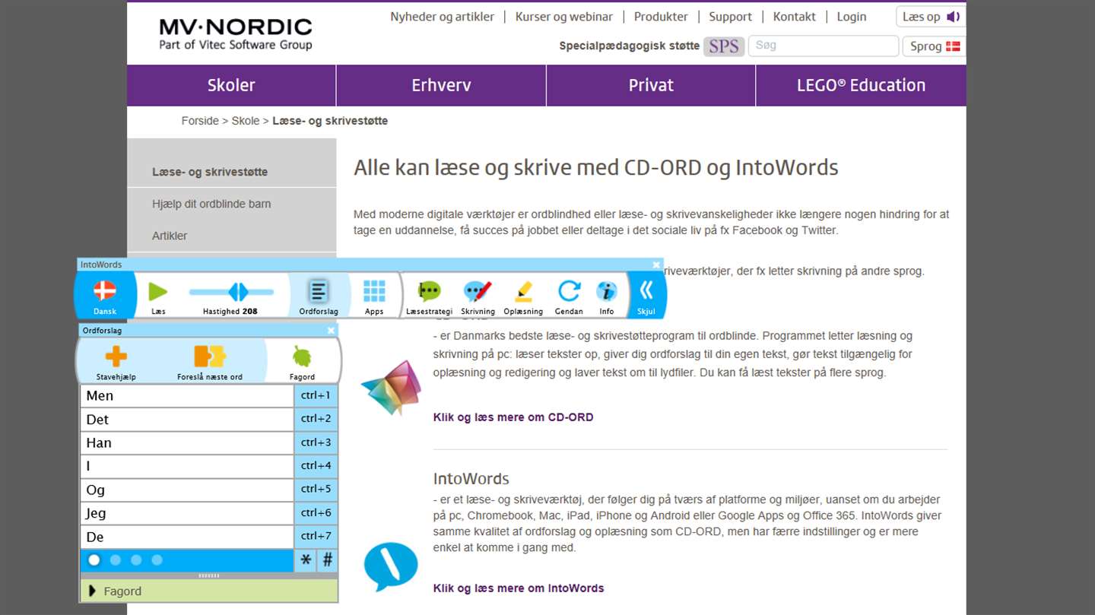Open the Skoler main menu tab

(231, 85)
